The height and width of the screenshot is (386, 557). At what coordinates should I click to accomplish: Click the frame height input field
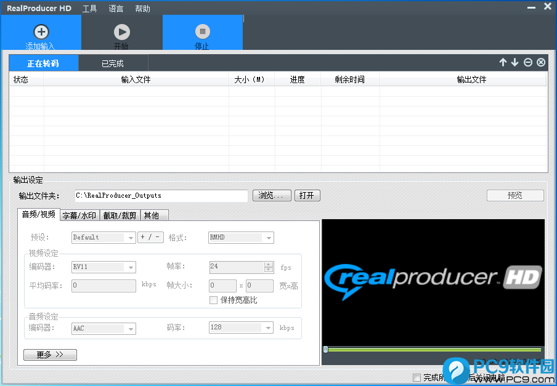pos(259,286)
